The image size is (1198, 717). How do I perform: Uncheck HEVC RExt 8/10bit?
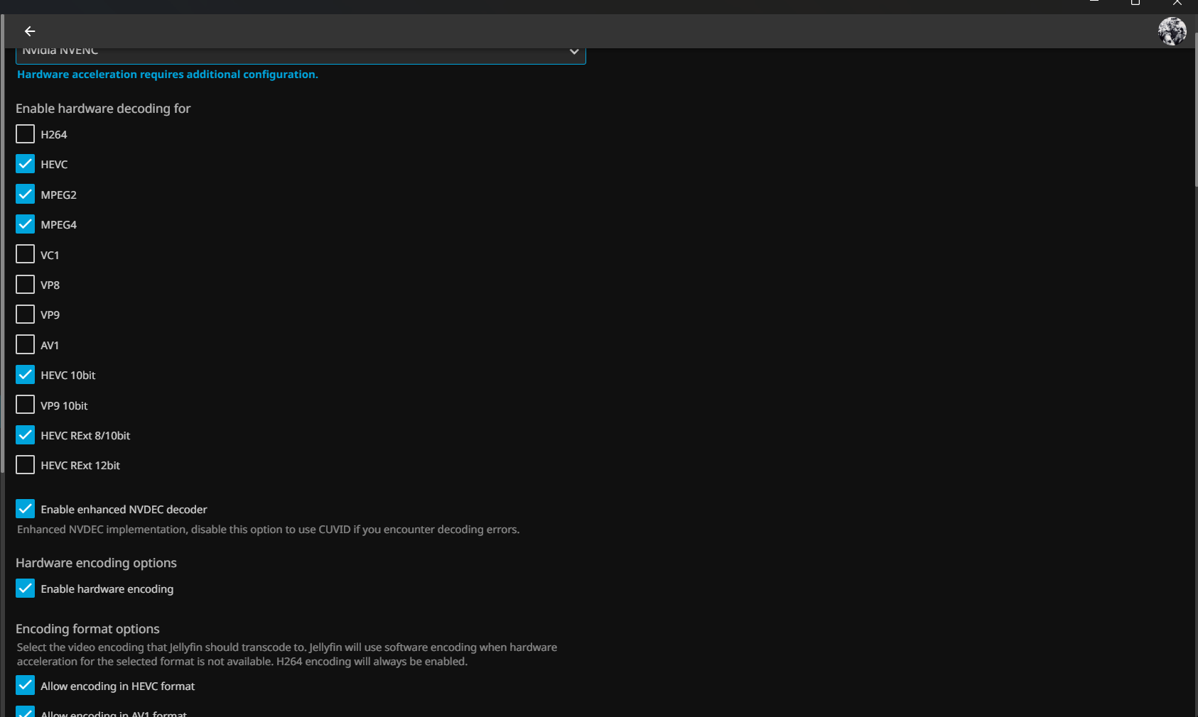(25, 435)
